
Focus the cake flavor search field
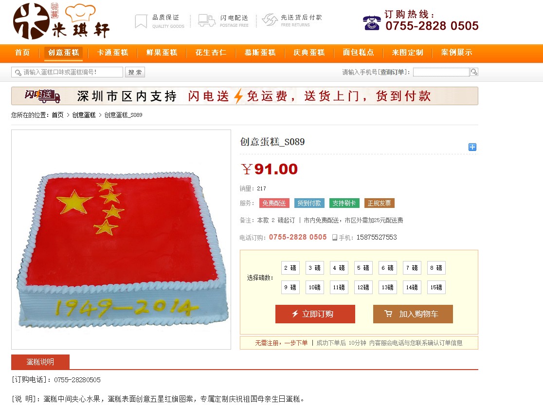point(67,72)
